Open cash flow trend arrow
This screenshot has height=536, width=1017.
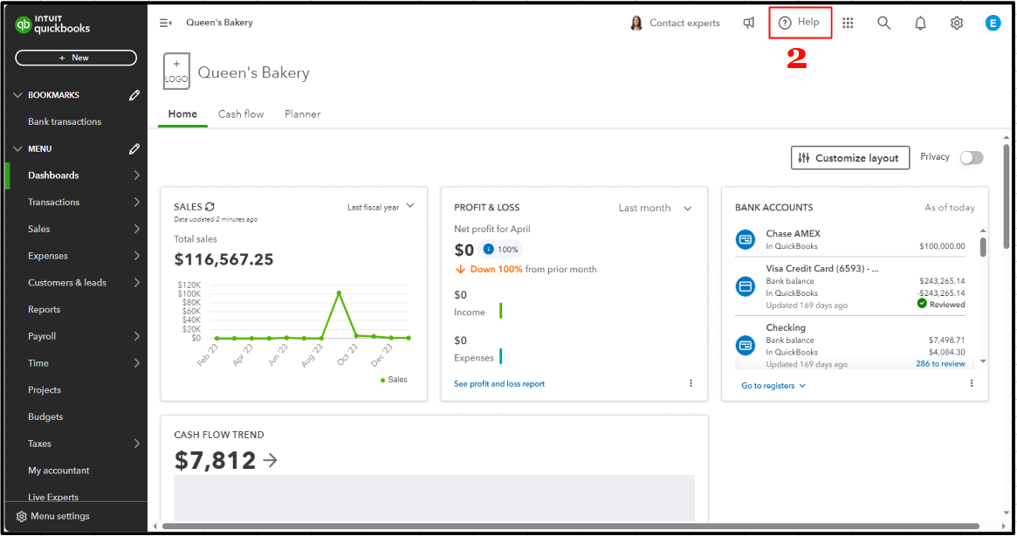271,461
